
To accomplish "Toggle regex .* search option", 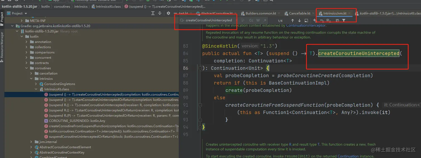I will click(265, 20).
